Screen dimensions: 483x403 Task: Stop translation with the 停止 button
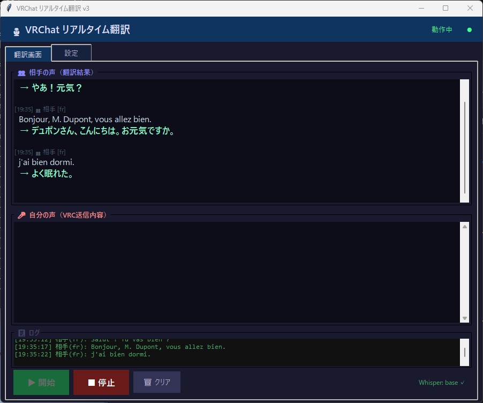(101, 382)
